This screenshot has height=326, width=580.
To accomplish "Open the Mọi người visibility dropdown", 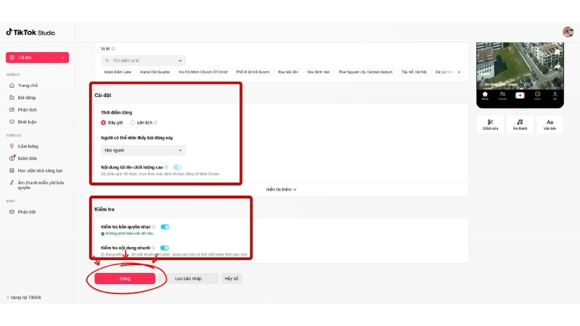I will tap(143, 151).
